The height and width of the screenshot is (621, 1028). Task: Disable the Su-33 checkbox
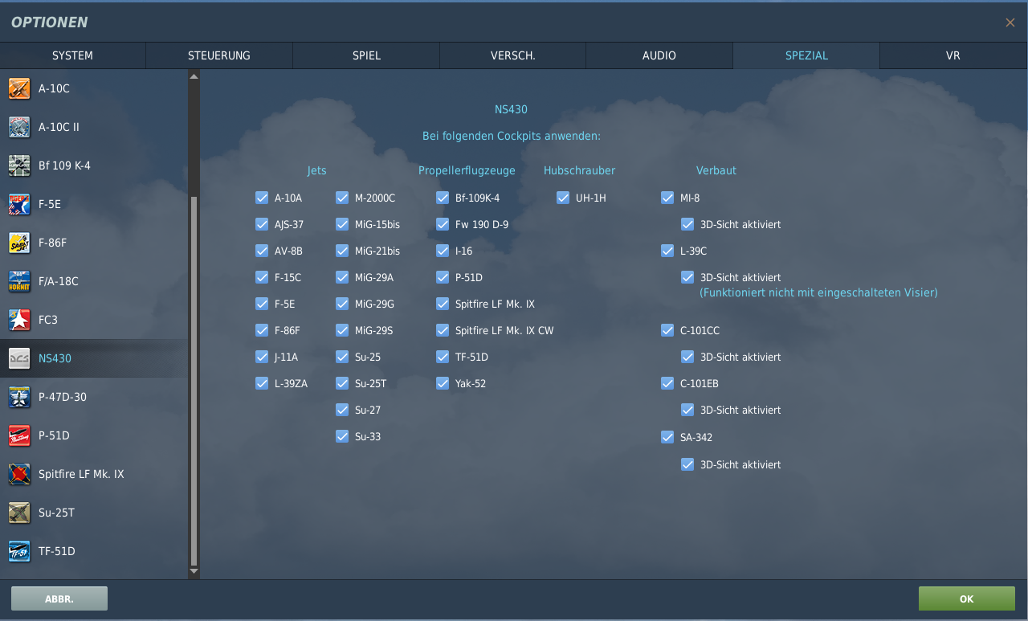pyautogui.click(x=342, y=436)
